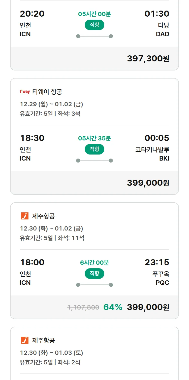Click the 64% discount label
Image resolution: width=189 pixels, height=380 pixels.
113,307
